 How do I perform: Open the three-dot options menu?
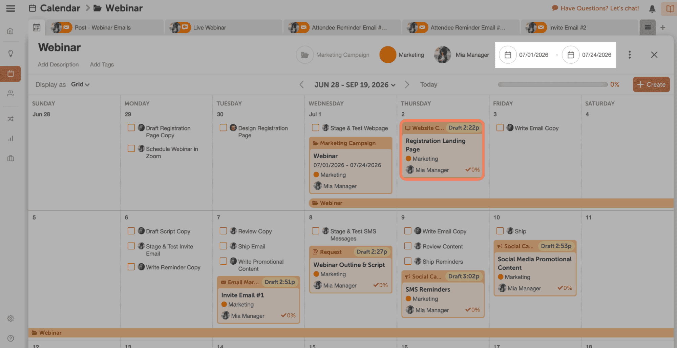coord(629,55)
